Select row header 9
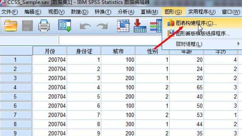This screenshot has width=242, height=136. pos(16,133)
